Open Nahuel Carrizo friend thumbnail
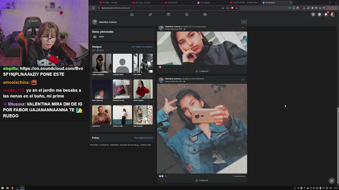The height and width of the screenshot is (190, 339). [x=122, y=89]
